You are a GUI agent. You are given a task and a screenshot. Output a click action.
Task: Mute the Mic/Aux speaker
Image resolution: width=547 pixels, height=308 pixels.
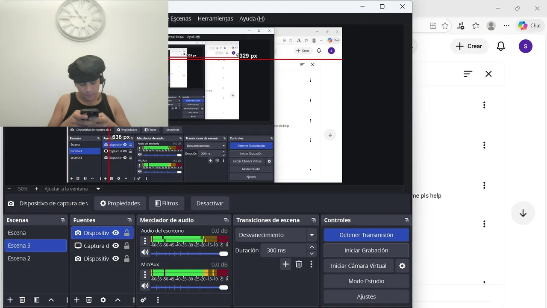(x=145, y=286)
